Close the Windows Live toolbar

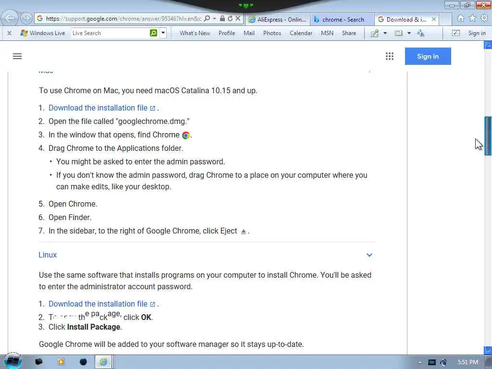click(10, 33)
